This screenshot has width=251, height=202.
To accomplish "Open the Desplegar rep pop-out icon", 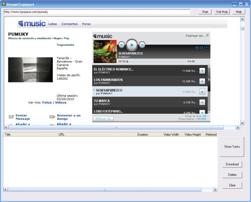I will pyautogui.click(x=207, y=36).
